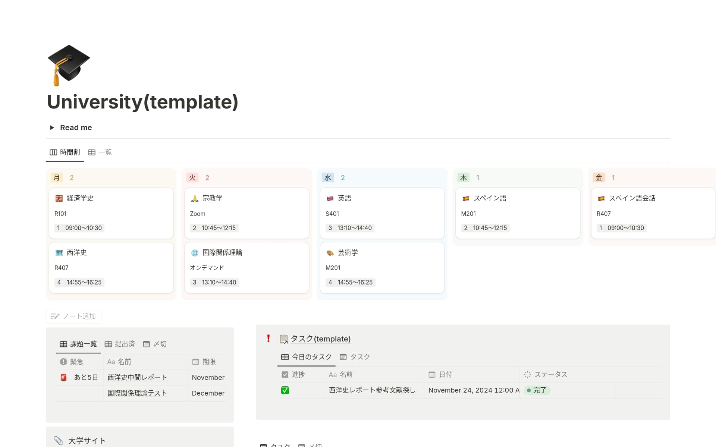
Task: Open the タスク(template) linked page
Action: coord(320,339)
